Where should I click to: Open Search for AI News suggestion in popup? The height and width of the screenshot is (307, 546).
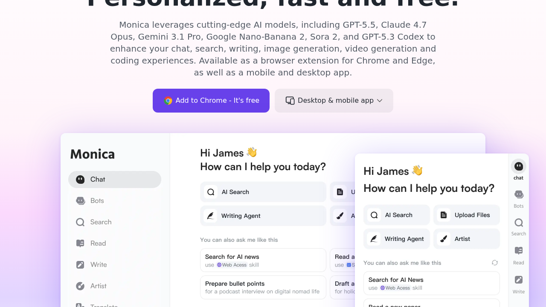tap(432, 283)
